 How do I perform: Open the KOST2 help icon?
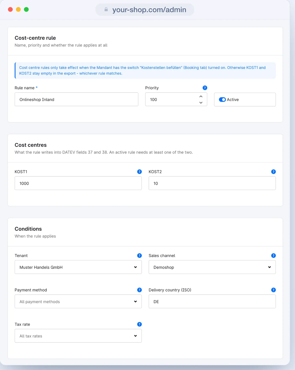click(x=274, y=172)
